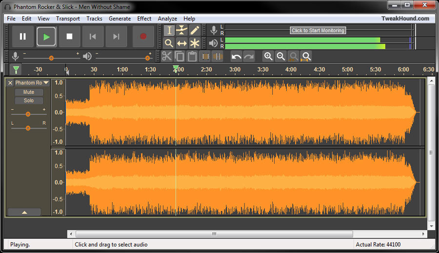Viewport: 439px width, 253px height.
Task: Adjust the track gain slider knob
Action: 28,114
